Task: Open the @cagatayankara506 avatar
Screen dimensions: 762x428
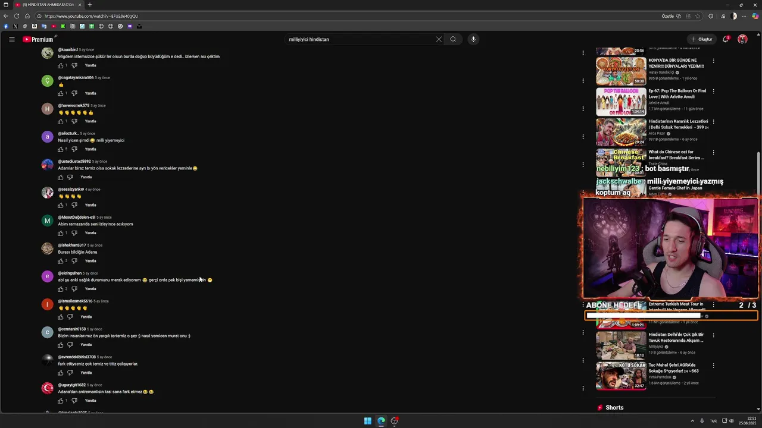Action: [48, 81]
